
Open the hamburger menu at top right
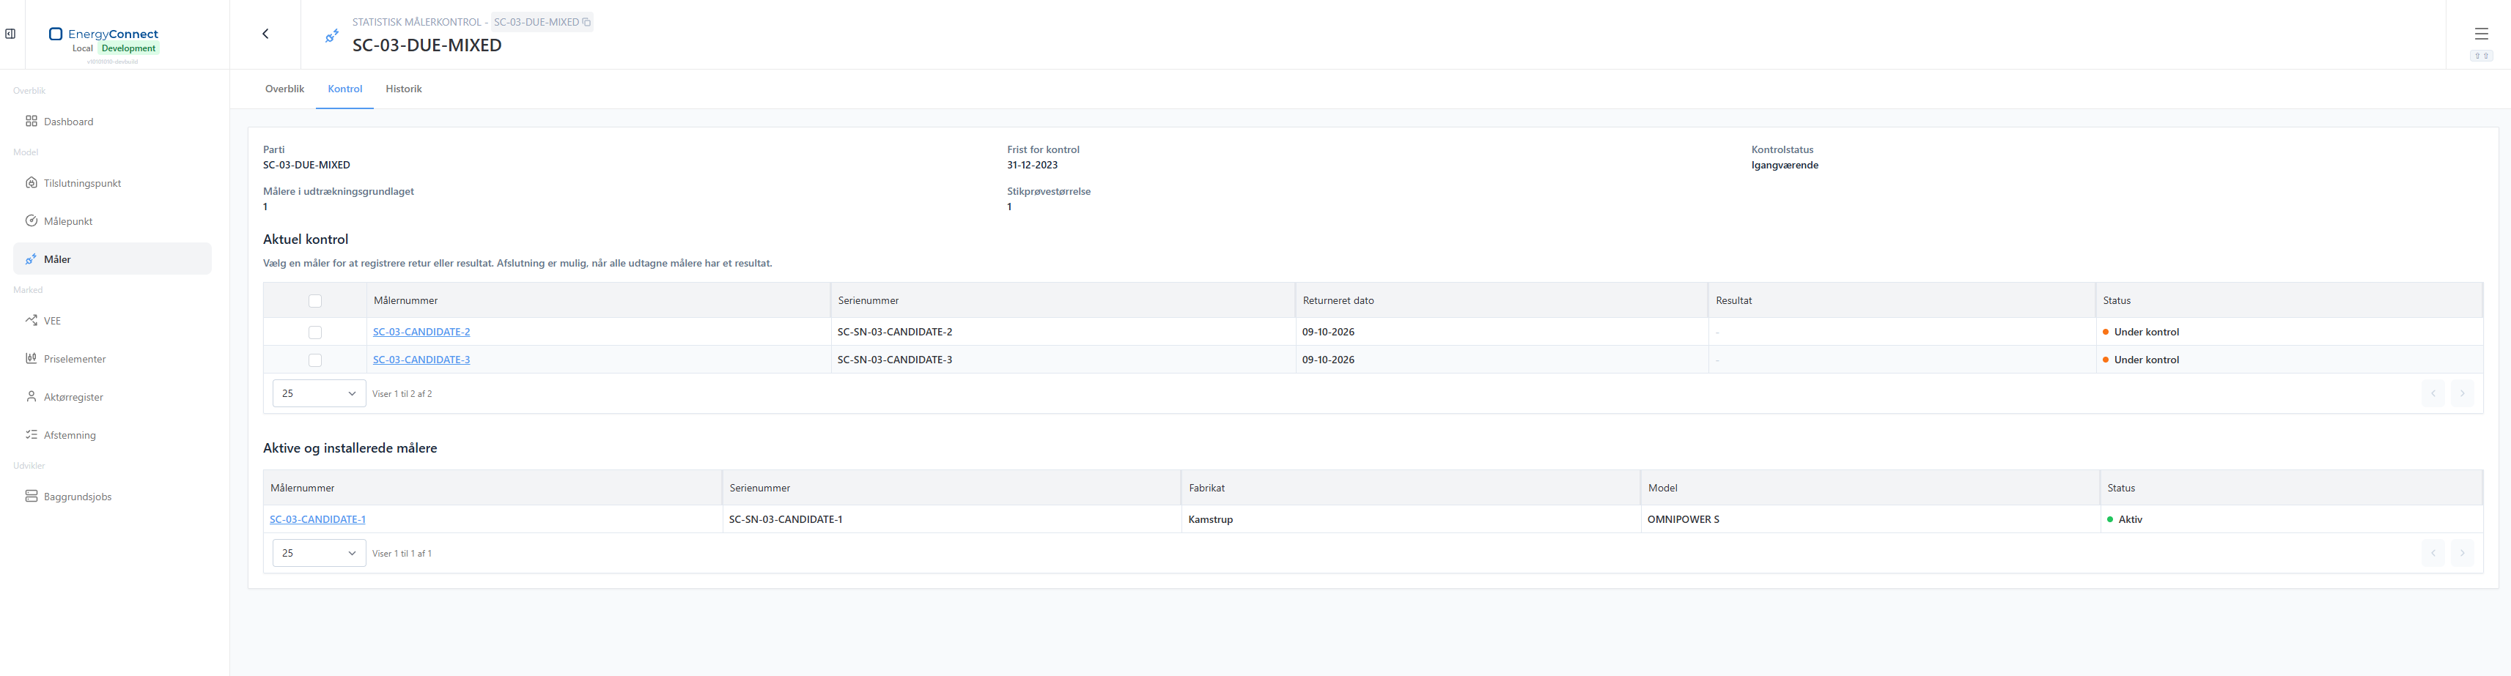2481,34
